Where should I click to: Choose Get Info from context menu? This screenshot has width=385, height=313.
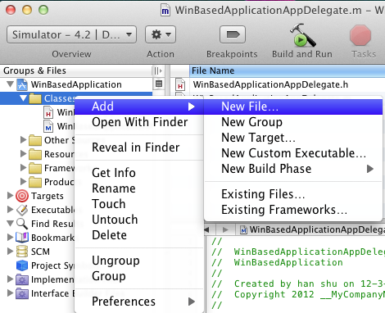point(139,173)
